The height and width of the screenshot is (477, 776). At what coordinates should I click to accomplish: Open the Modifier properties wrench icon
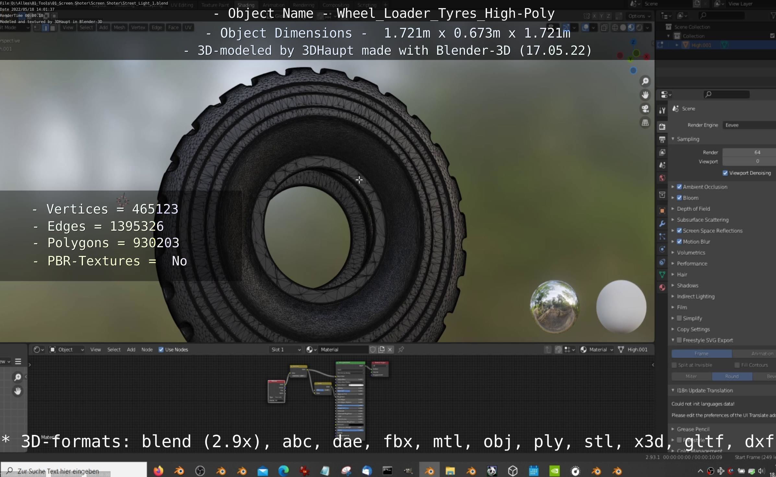coord(662,224)
